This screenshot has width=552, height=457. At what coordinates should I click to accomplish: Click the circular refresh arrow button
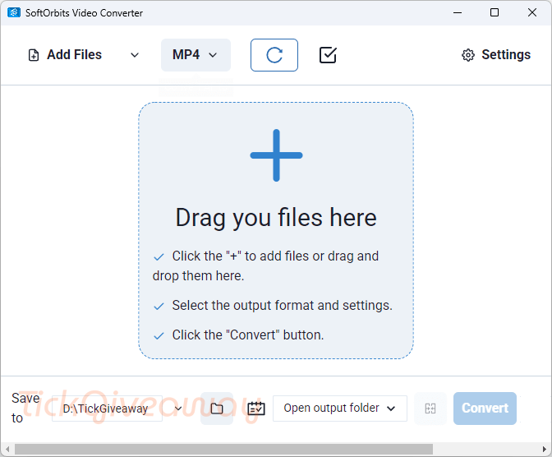(x=274, y=55)
